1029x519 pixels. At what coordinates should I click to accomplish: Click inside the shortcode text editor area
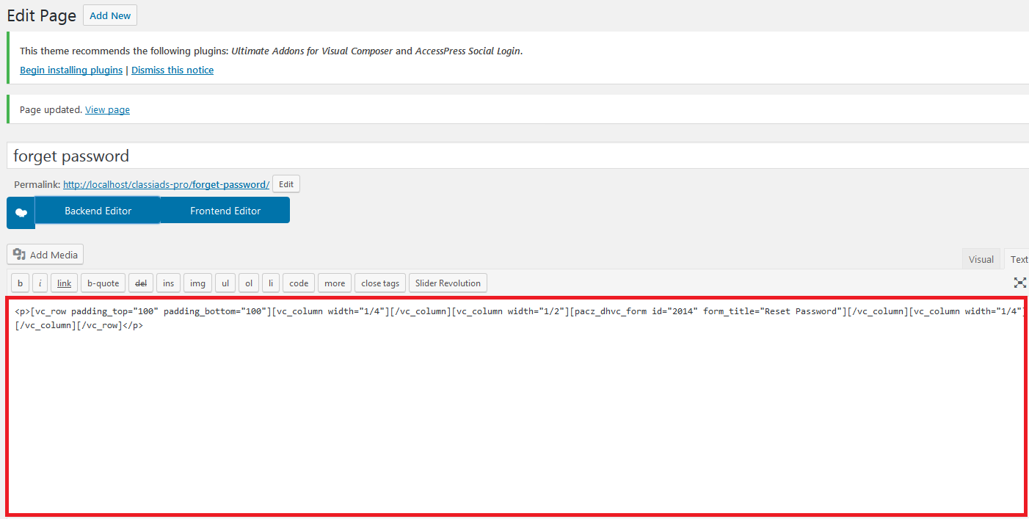coord(516,406)
